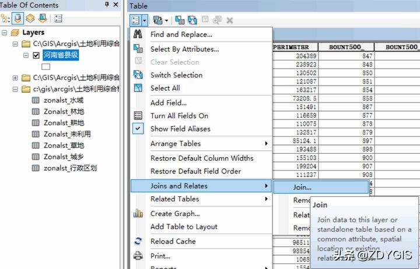The height and width of the screenshot is (269, 420).
Task: Click cell with value 304389
Action: pyautogui.click(x=295, y=56)
